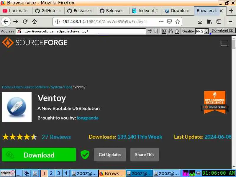Open a new tab with plus icon
Screen dimensions: 236x177
(231, 11)
